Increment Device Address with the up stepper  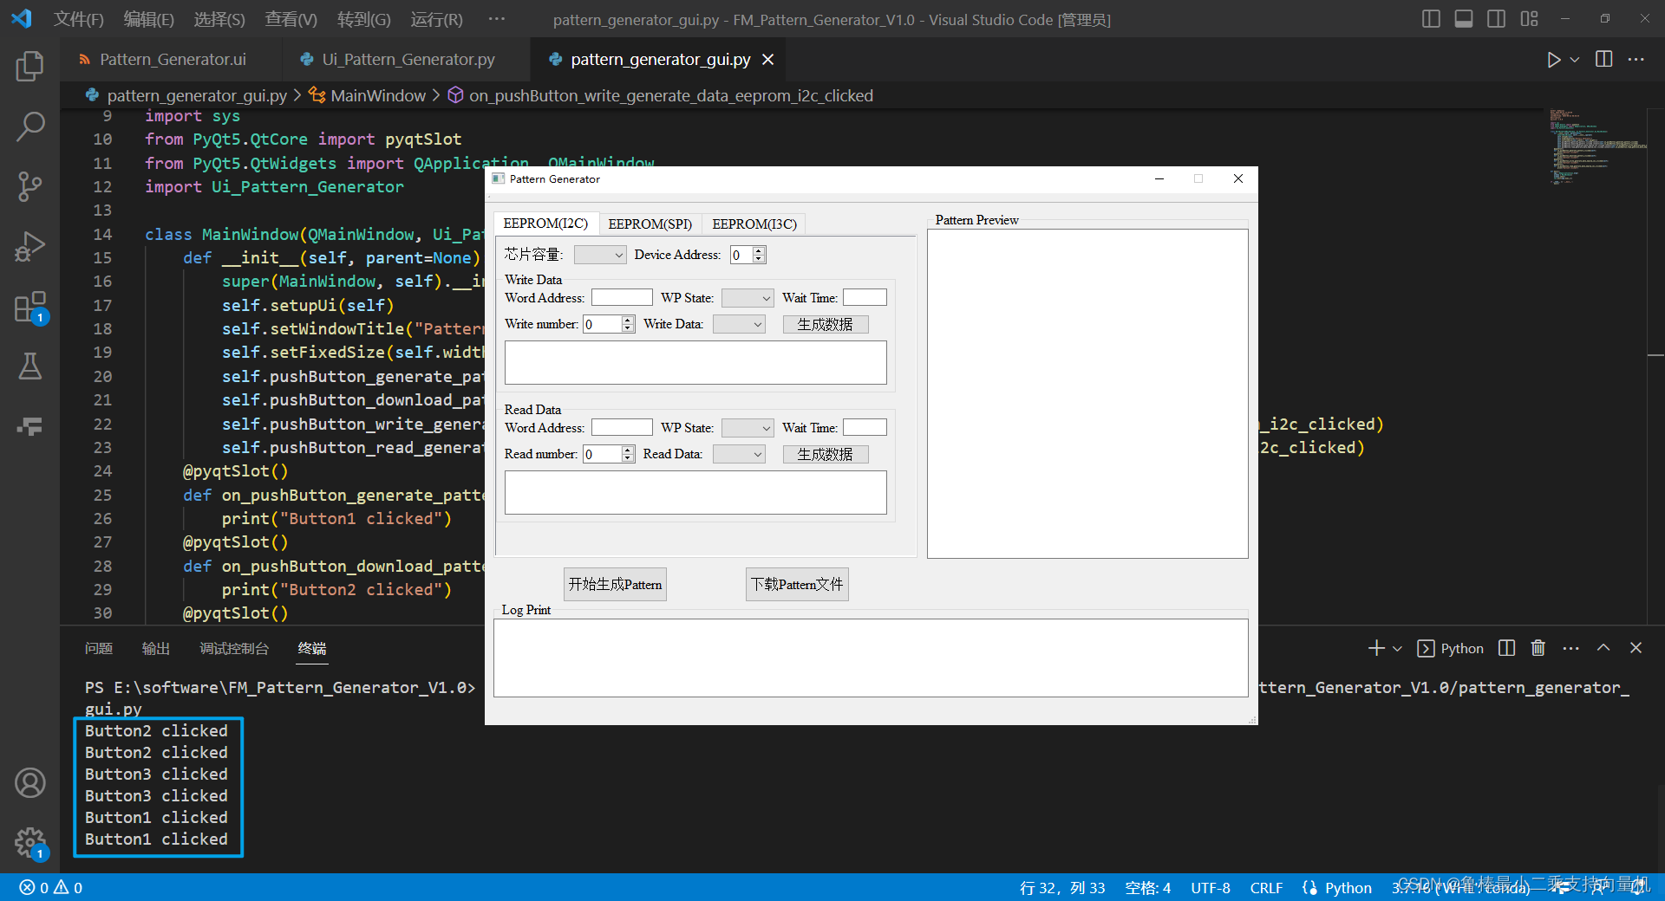click(759, 250)
